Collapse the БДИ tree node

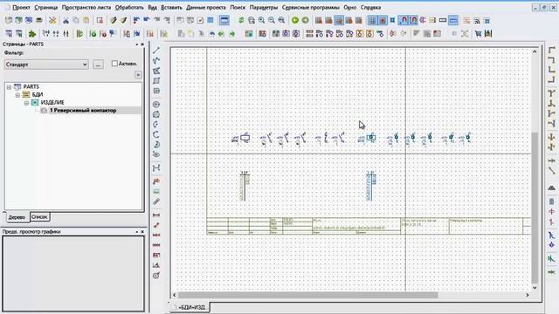coord(17,95)
